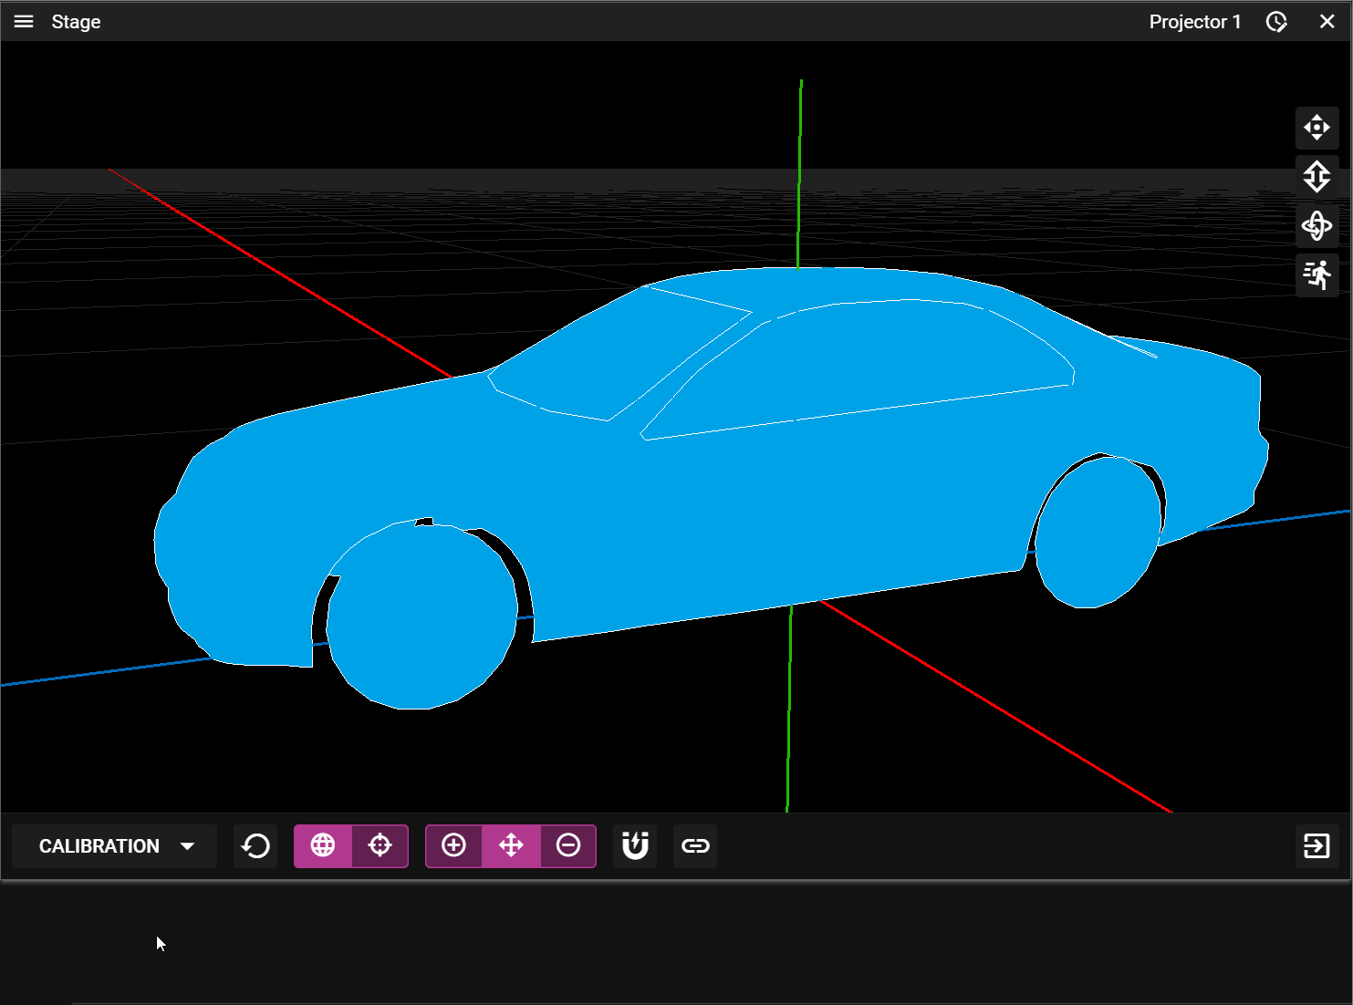This screenshot has height=1005, width=1353.
Task: Open the hamburger menu next to Stage
Action: point(24,22)
